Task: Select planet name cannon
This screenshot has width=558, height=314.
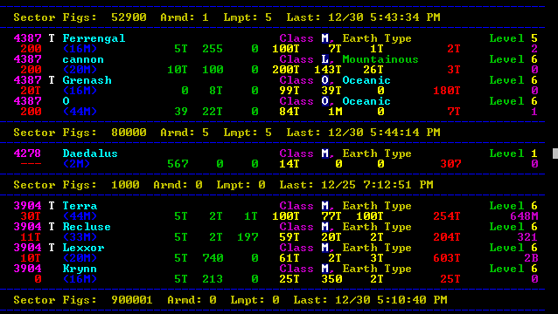Action: tap(83, 59)
